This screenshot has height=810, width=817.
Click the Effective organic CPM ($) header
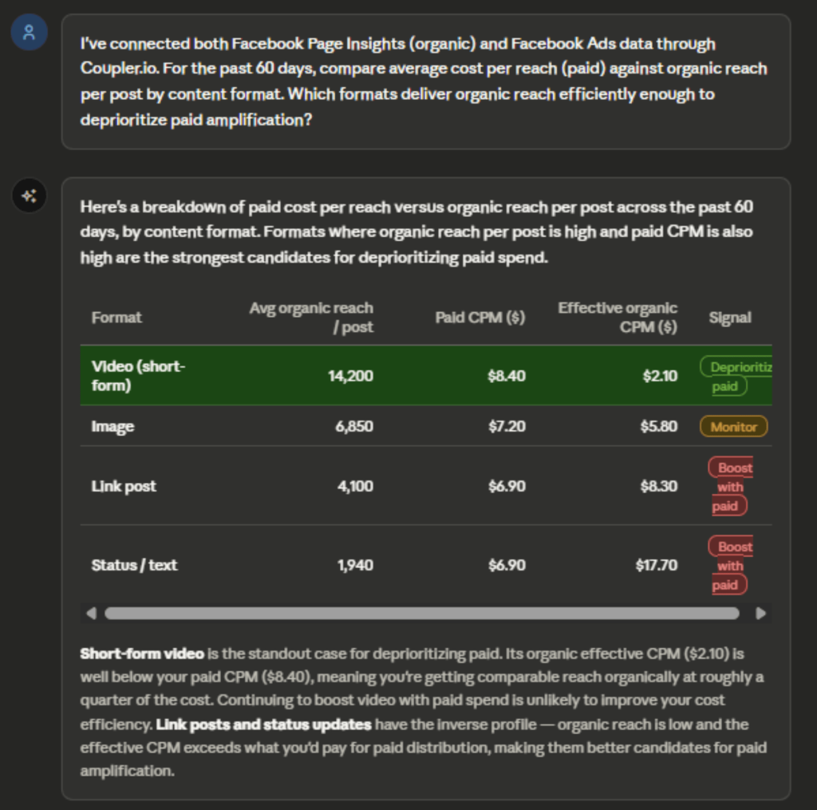click(618, 318)
